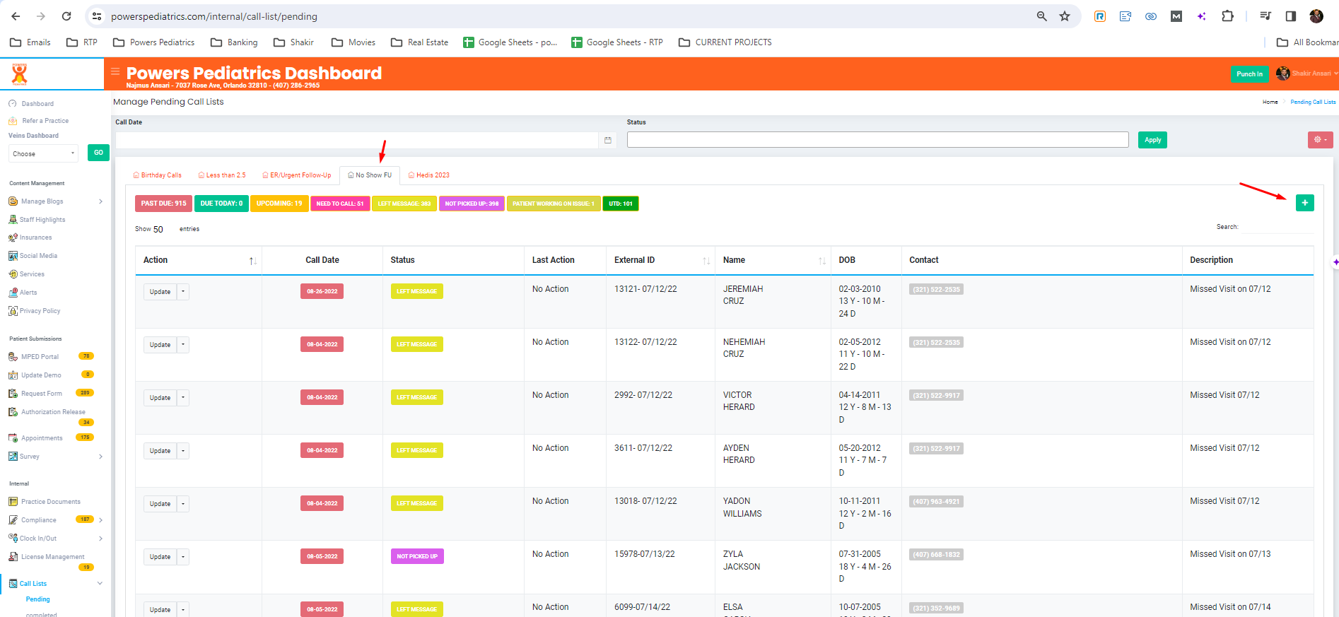Click the green plus add button
Screen dimensions: 1339x617
tap(1304, 203)
